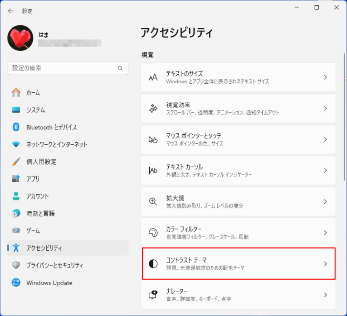
Task: Click the テキストのサイズ AA icon
Action: (x=153, y=78)
